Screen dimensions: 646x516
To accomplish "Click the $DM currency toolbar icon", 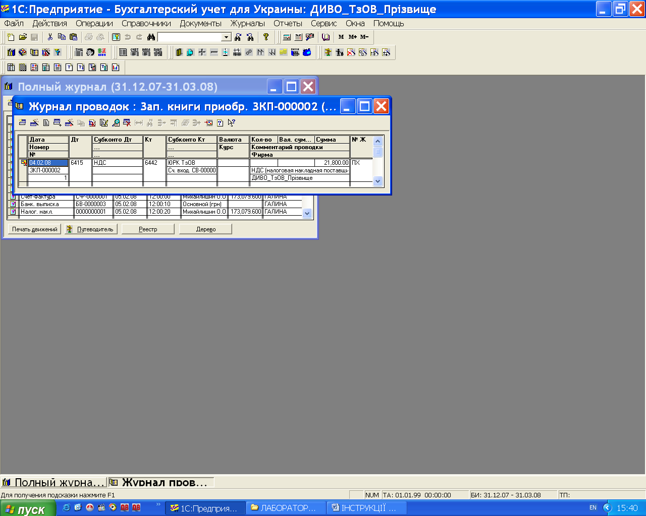I will pos(102,52).
